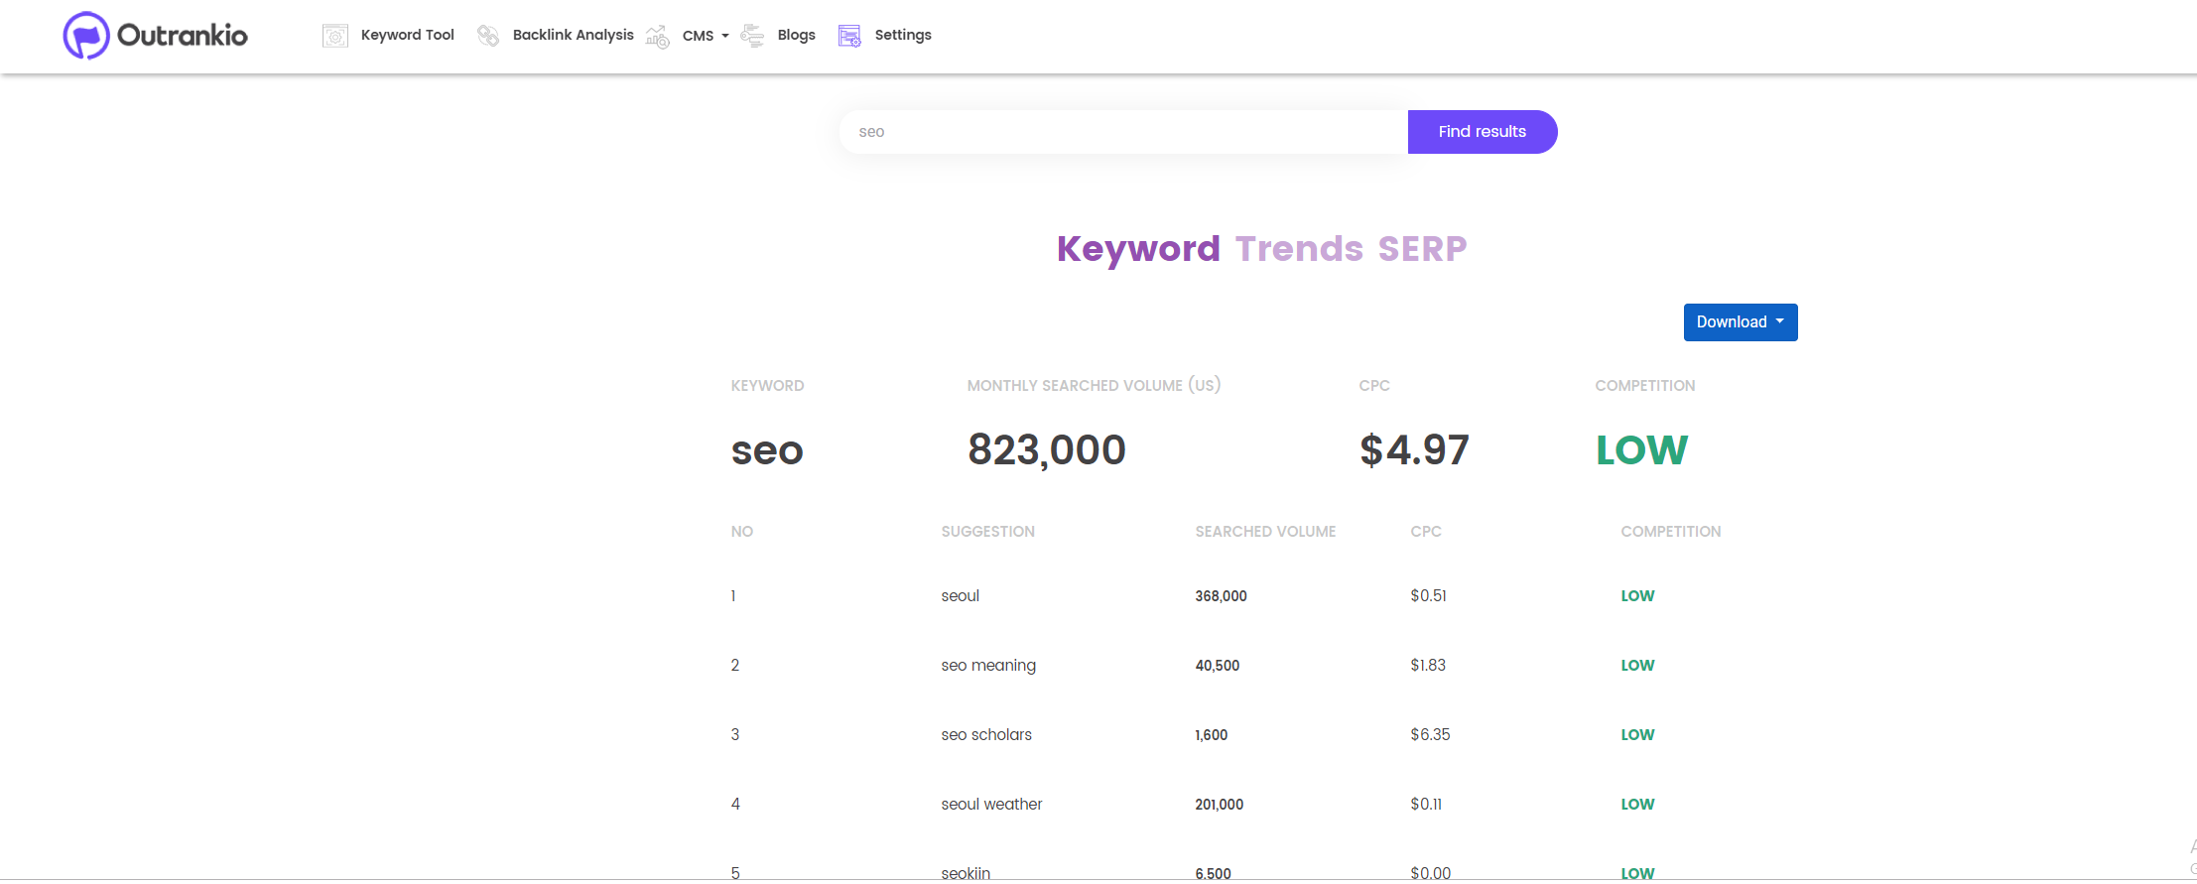Click the Keyword Tool icon
Viewport: 2197px width, 884px height.
pos(335,36)
